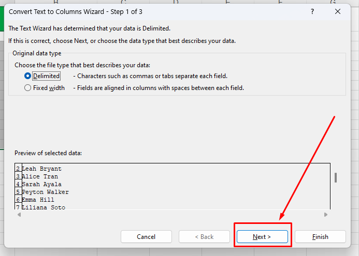Click the Next button
Screen dimensions: 359x256
pos(262,236)
